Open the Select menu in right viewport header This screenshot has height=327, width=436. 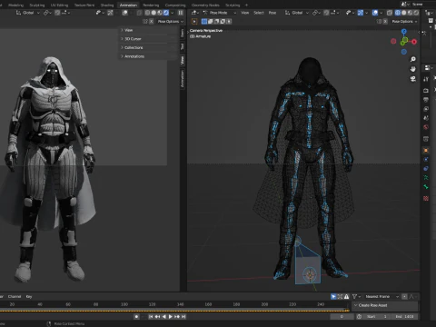tap(259, 13)
